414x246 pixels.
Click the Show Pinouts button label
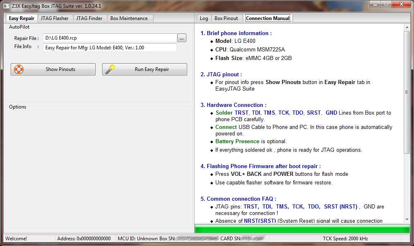[60, 69]
